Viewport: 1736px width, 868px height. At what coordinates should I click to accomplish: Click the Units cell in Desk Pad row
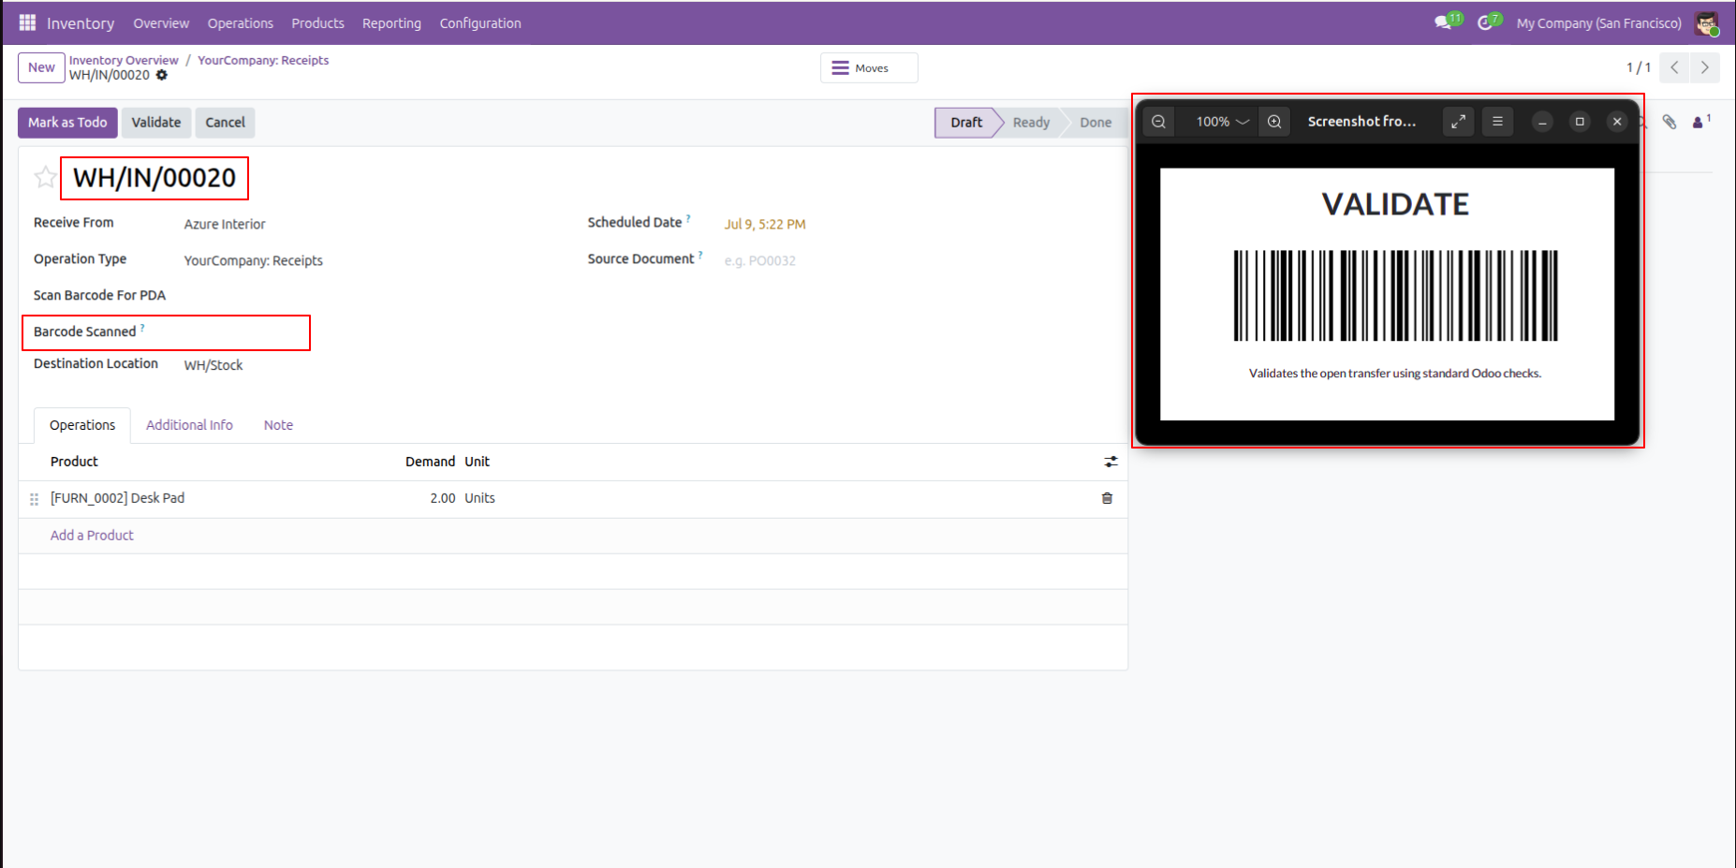pos(480,498)
